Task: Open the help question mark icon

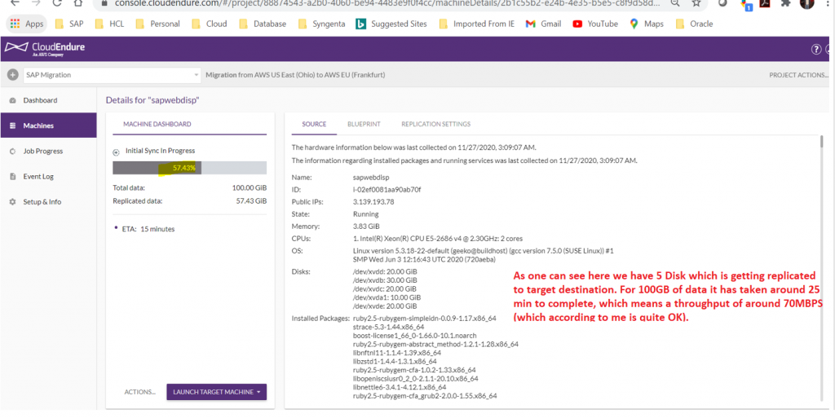Action: tap(815, 50)
